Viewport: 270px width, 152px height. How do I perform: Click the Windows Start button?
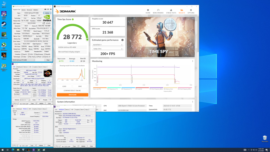point(3,149)
